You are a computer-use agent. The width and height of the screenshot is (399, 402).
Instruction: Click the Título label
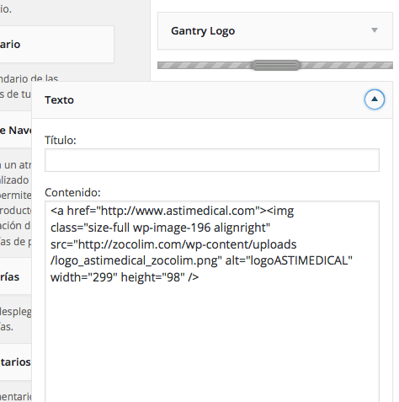click(x=61, y=140)
